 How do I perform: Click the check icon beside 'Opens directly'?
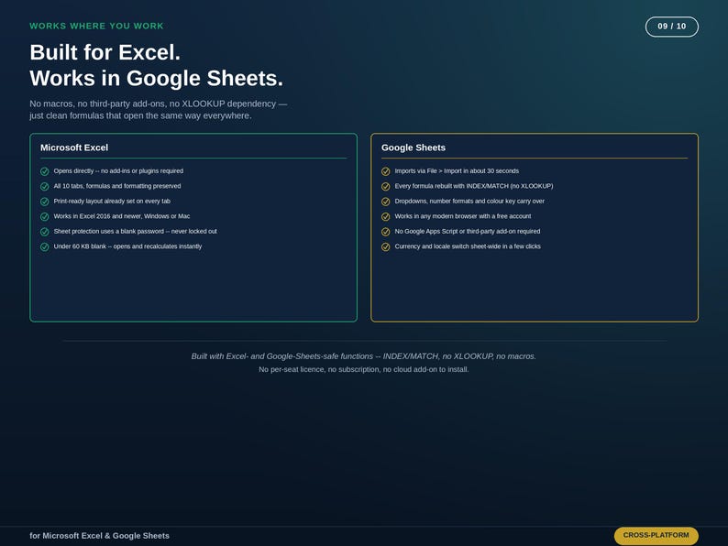(x=45, y=171)
